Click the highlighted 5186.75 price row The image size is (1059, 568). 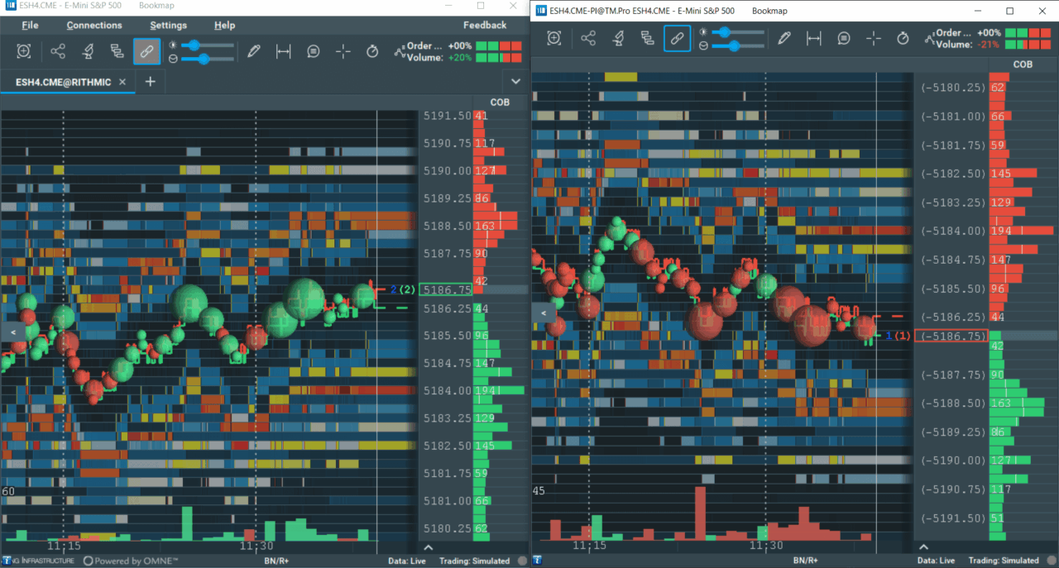pos(447,289)
